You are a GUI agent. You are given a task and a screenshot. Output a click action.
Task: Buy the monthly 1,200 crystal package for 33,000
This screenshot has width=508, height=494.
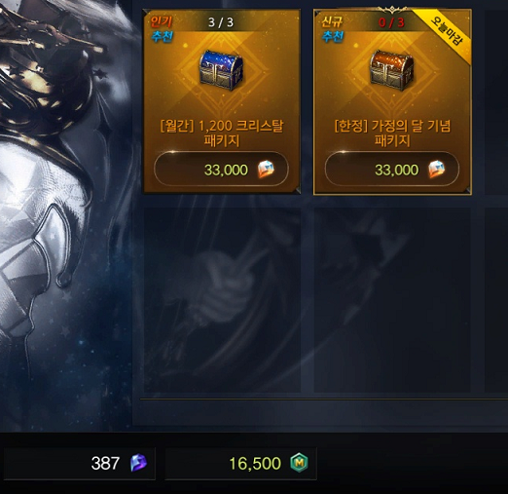pos(221,169)
